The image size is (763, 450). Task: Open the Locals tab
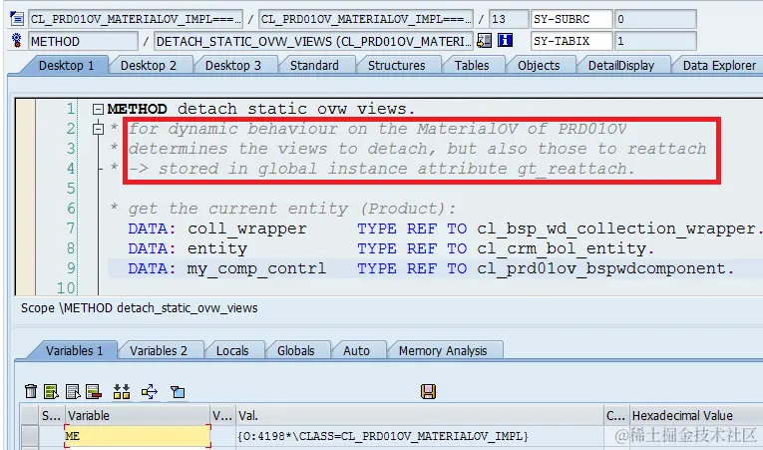click(232, 350)
